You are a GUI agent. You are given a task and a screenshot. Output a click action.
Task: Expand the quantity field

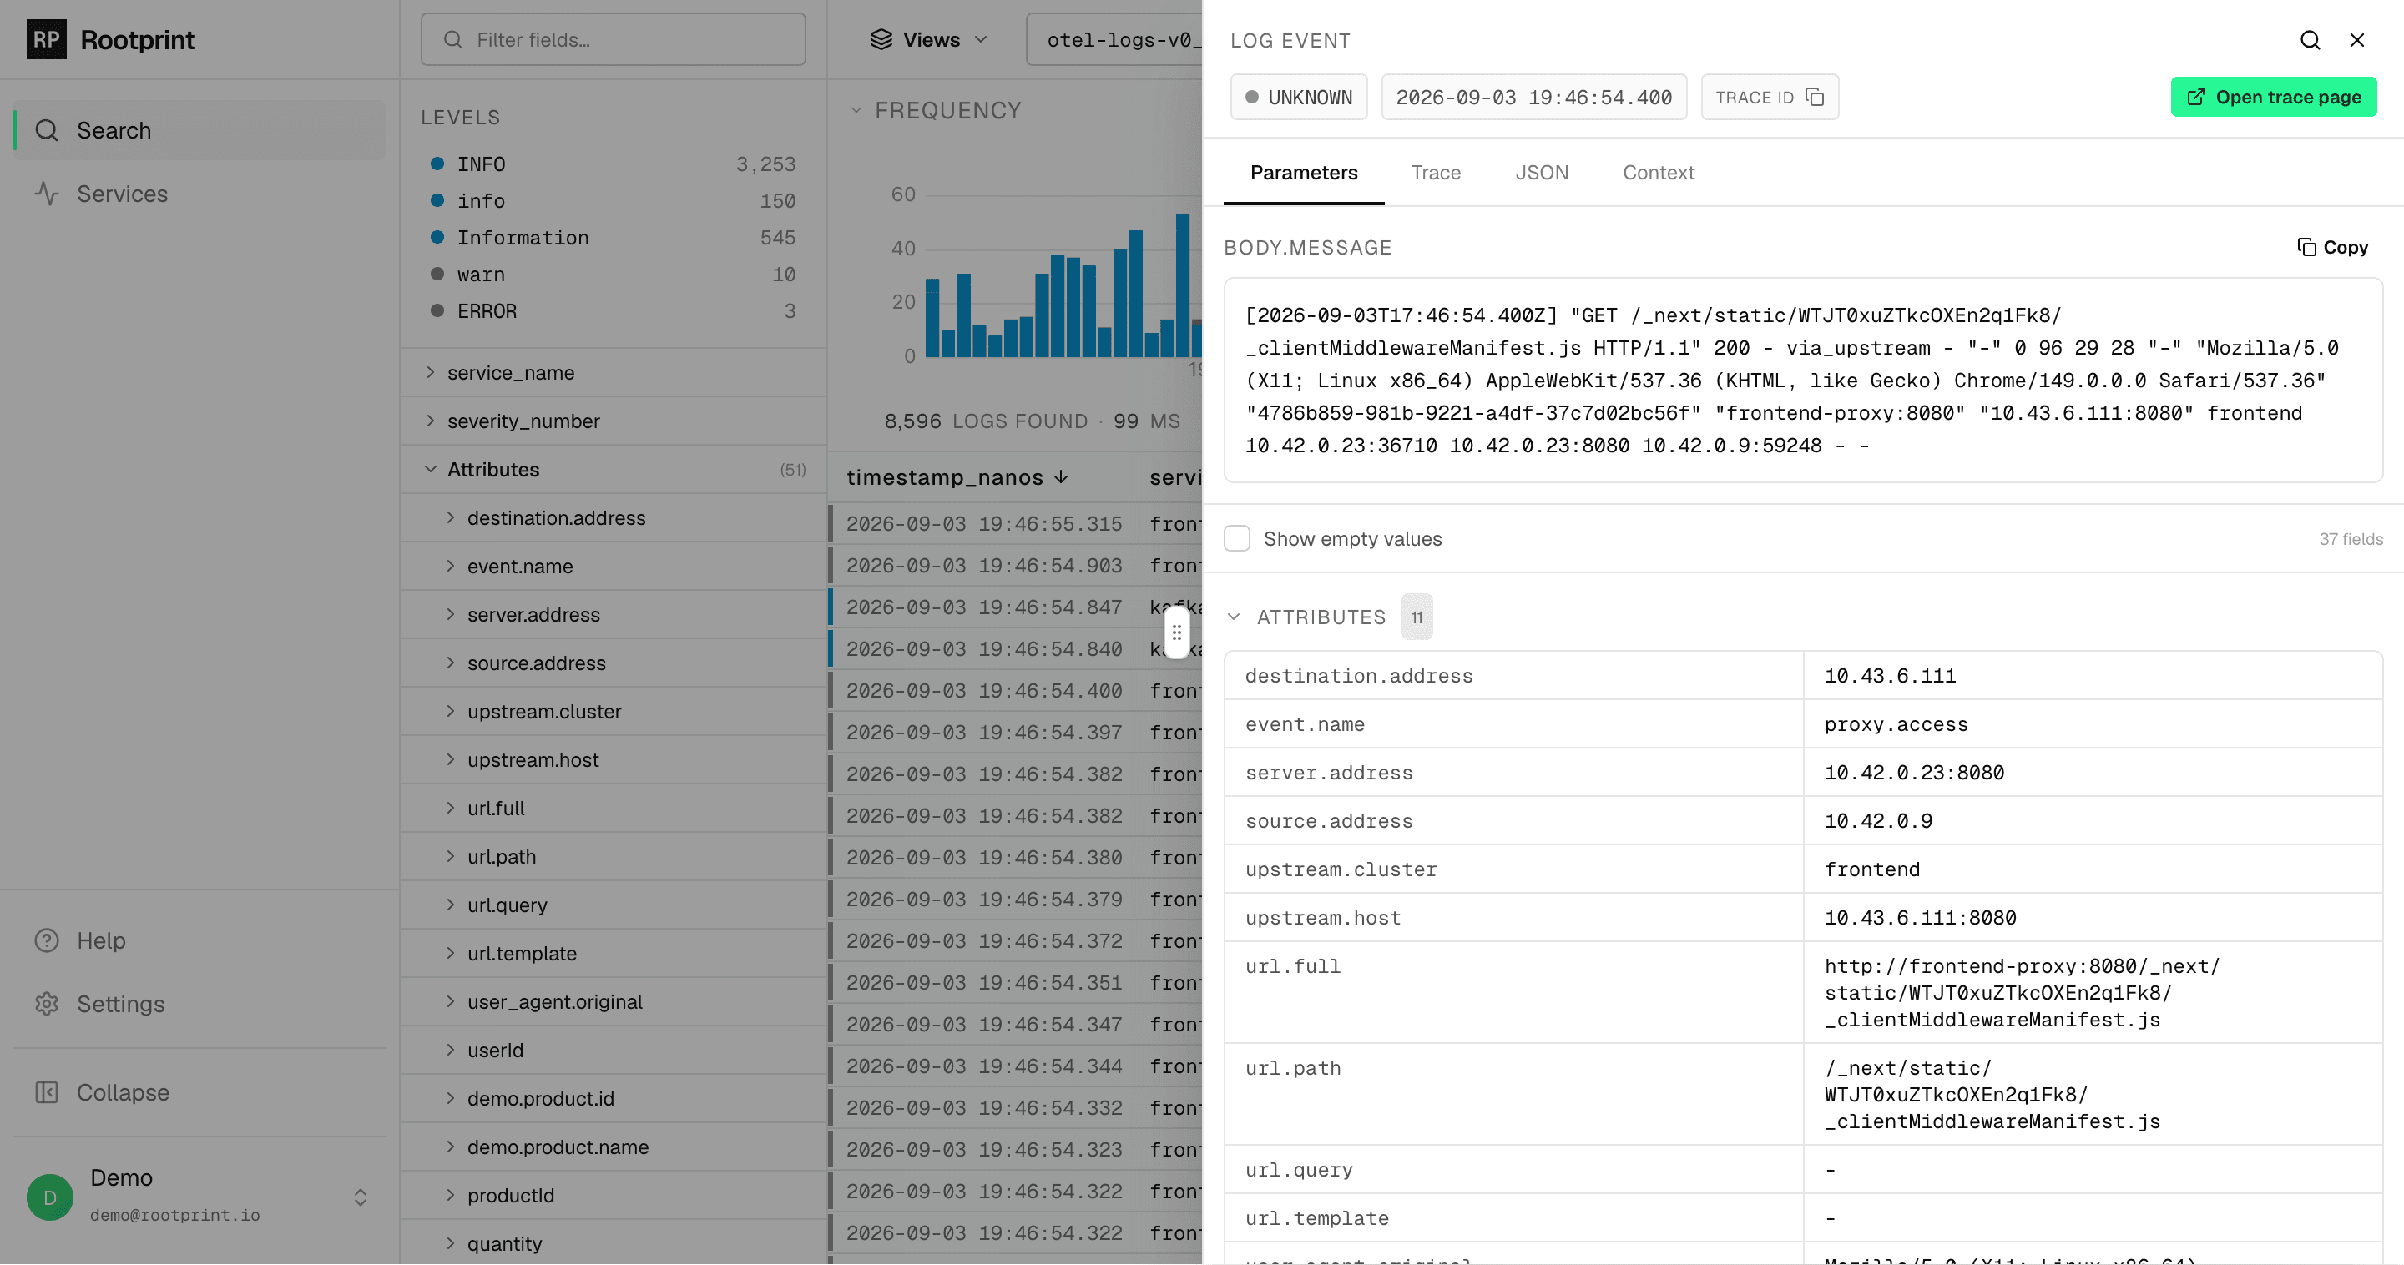614,1243
